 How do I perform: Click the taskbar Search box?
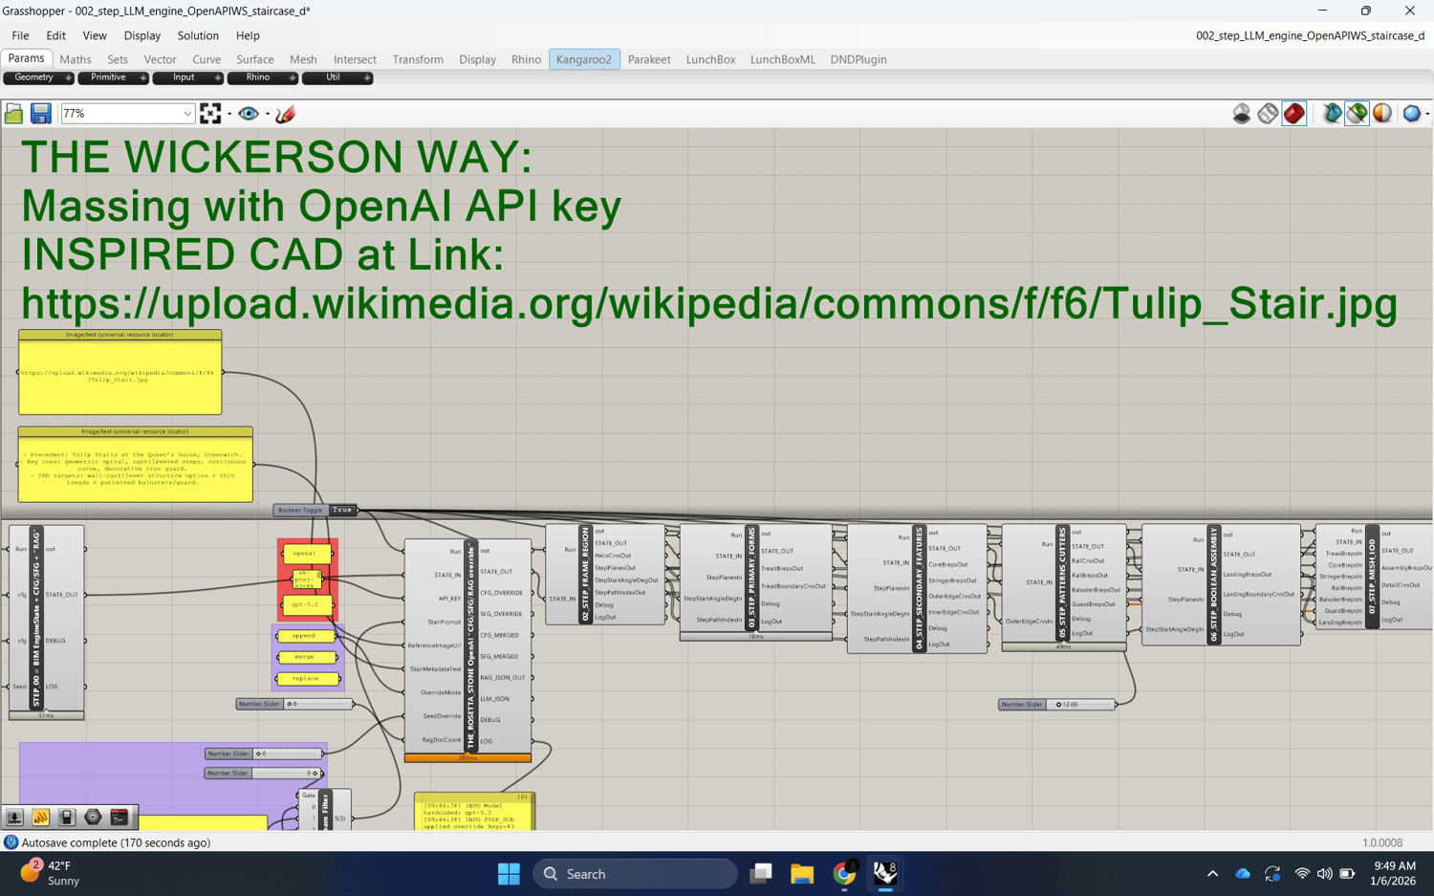tap(635, 873)
